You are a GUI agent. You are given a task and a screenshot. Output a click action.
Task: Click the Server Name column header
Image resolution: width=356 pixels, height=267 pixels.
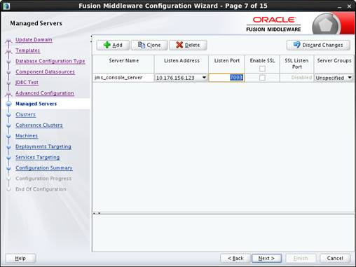(123, 64)
